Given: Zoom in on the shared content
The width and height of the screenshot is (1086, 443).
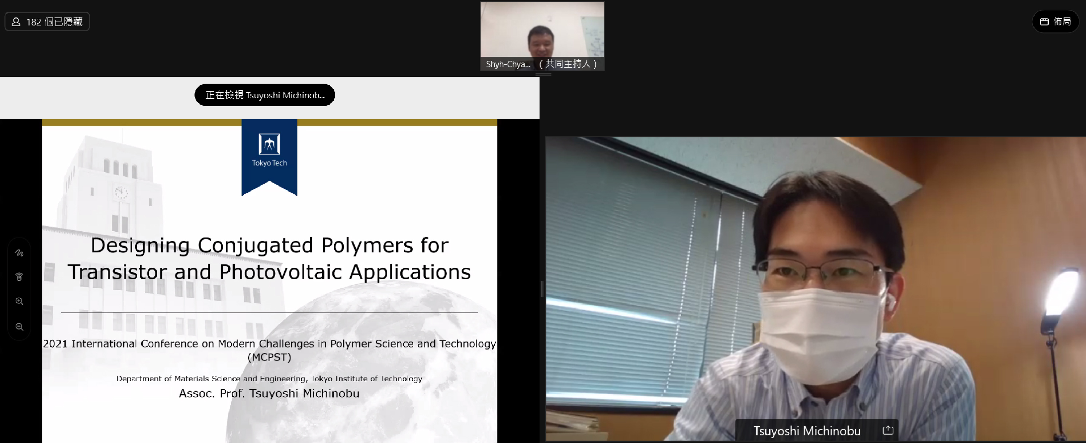Looking at the screenshot, I should [19, 301].
